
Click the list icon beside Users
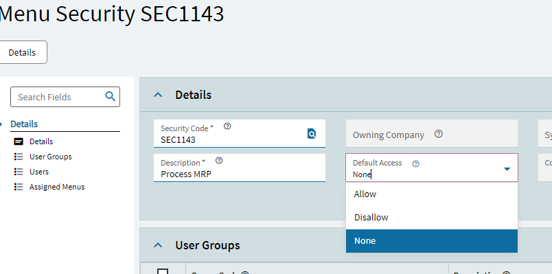pyautogui.click(x=19, y=172)
